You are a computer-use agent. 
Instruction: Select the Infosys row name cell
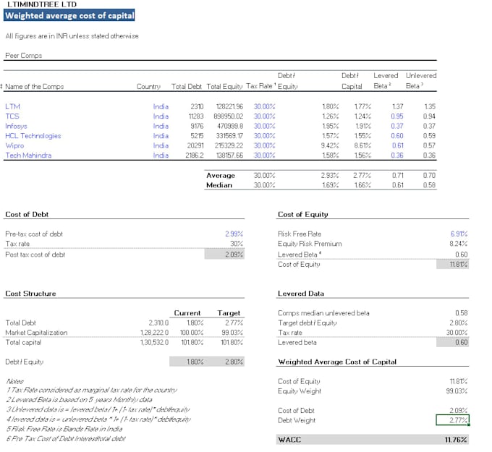click(17, 126)
